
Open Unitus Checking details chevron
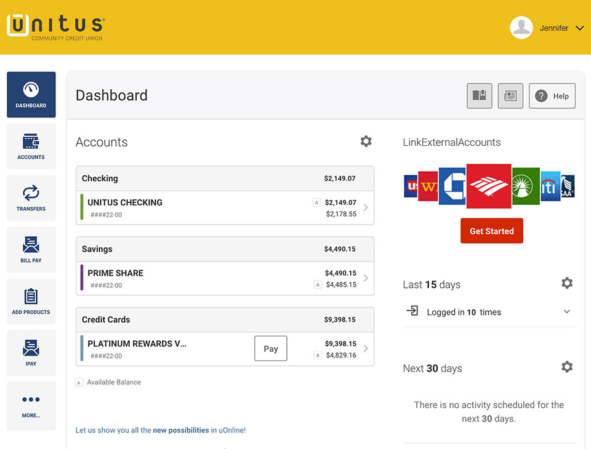point(366,207)
